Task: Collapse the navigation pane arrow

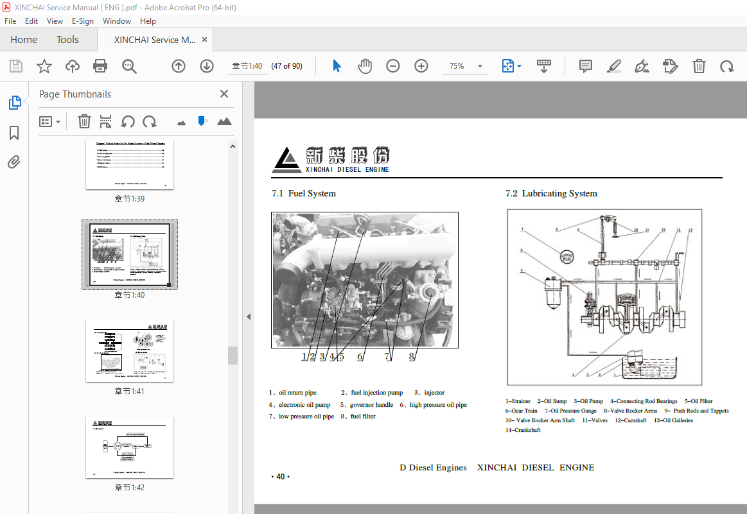Action: tap(249, 316)
